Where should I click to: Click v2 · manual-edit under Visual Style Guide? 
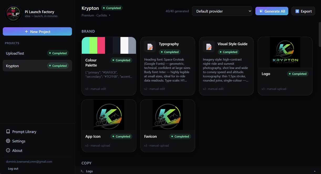pyautogui.click(x=213, y=89)
